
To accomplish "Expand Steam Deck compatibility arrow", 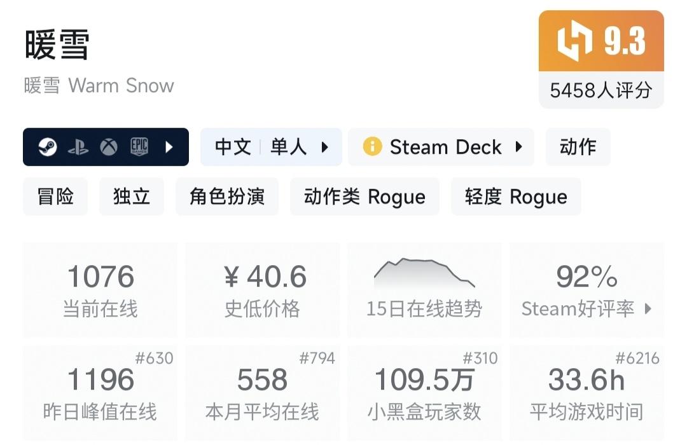I will pos(518,147).
